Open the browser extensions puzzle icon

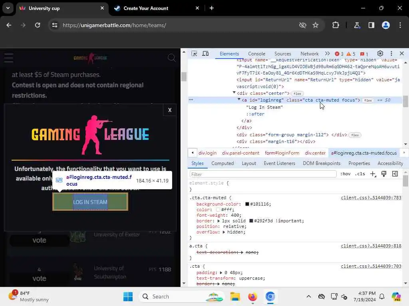[336, 25]
